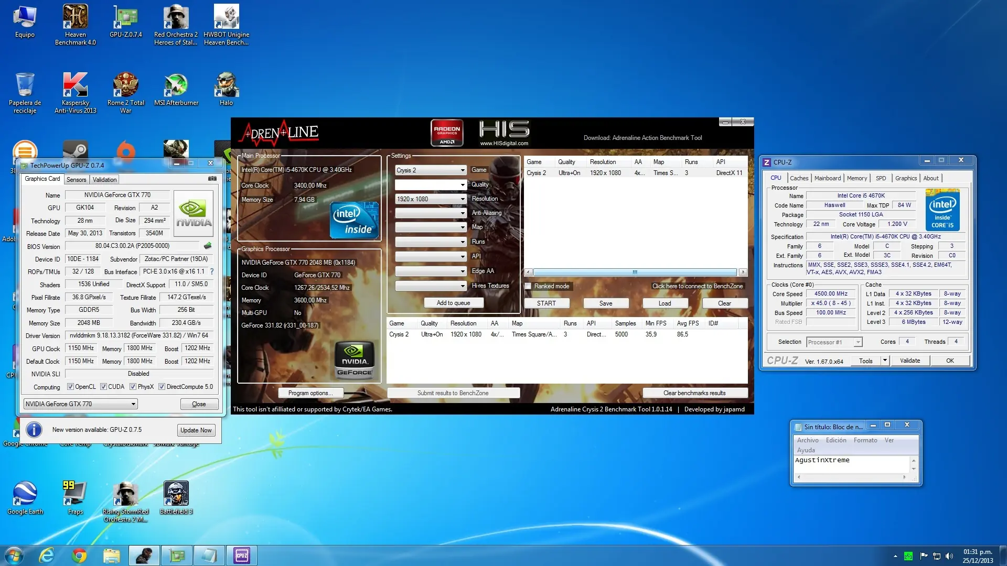Click NVIDIA logo in GPU-Z window
The image size is (1007, 566).
click(194, 213)
